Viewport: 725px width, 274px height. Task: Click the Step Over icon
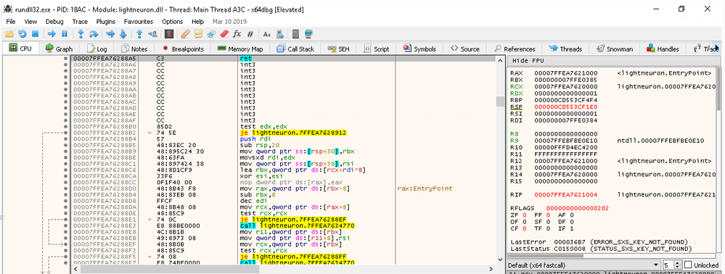[94, 34]
